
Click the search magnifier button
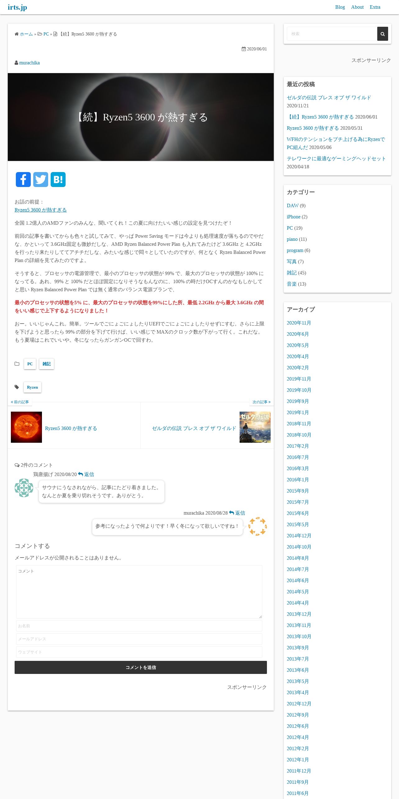point(383,34)
